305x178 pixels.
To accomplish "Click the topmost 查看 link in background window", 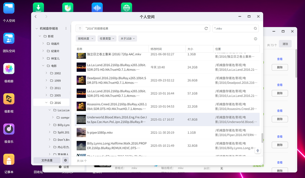I will point(280,59).
